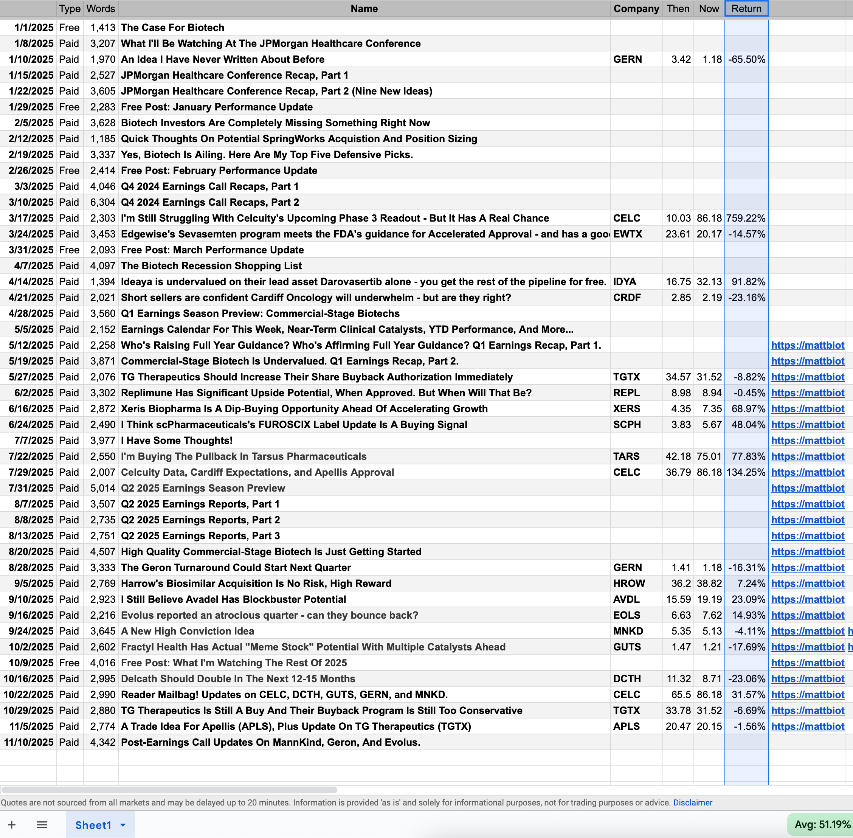Open the all sheets list icon

coord(42,825)
